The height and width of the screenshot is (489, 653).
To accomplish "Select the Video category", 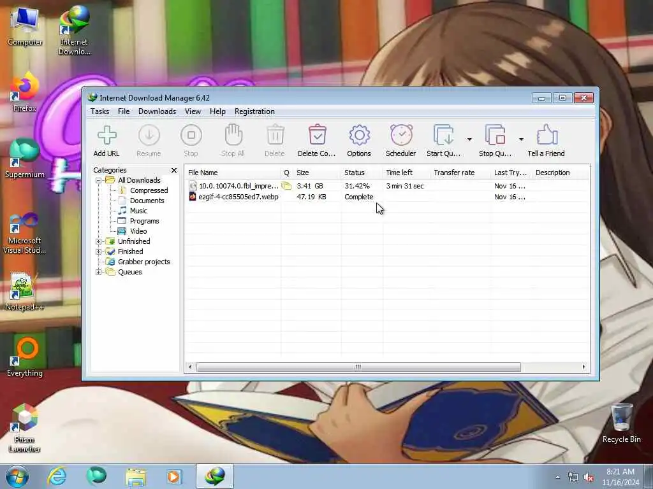I will pyautogui.click(x=138, y=231).
